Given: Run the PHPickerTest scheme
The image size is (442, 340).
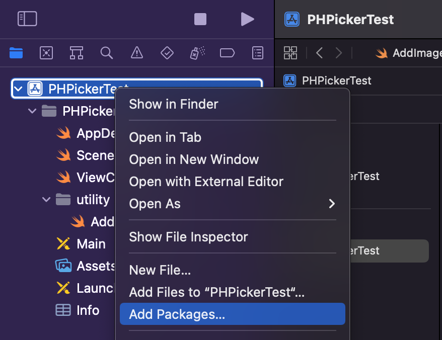Looking at the screenshot, I should pos(247,19).
